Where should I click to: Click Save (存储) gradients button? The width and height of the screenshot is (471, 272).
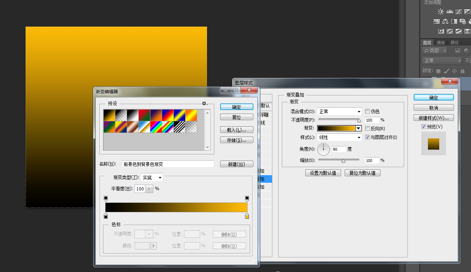[x=237, y=140]
